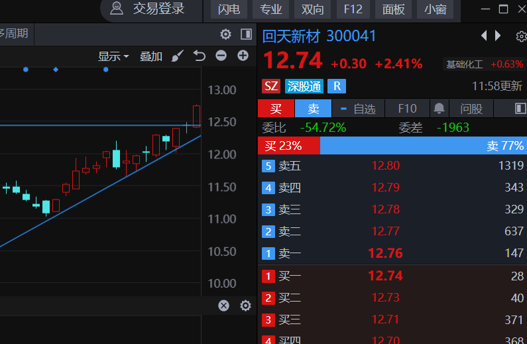Select the 买三 price 12.71
Screen dimensions: 527x344
click(x=386, y=319)
